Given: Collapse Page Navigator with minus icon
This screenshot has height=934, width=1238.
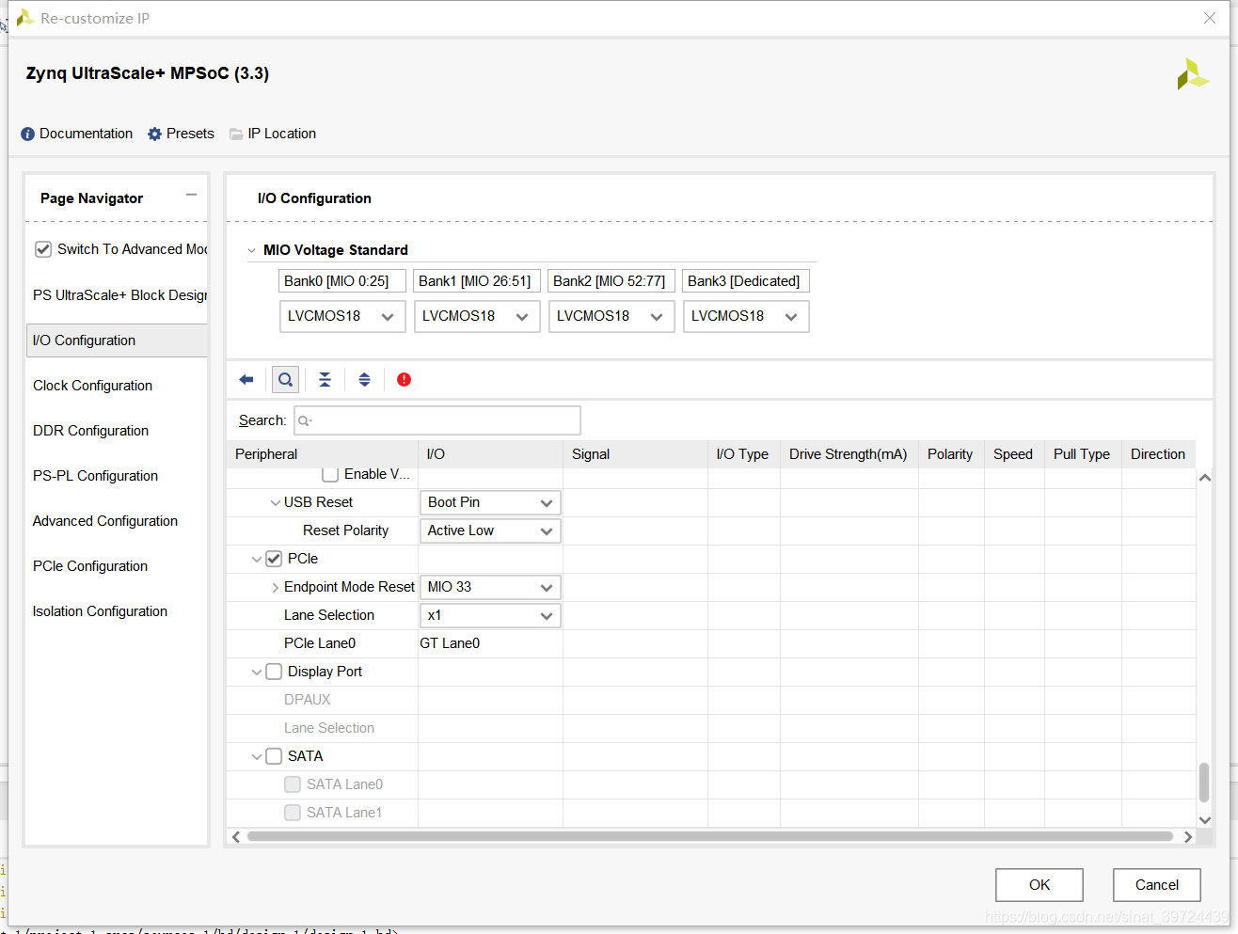Looking at the screenshot, I should pyautogui.click(x=191, y=195).
